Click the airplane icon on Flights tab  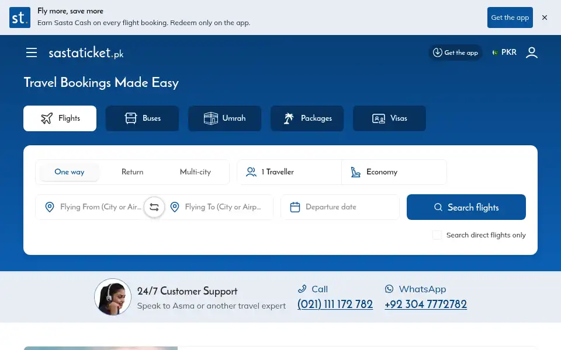pos(47,118)
